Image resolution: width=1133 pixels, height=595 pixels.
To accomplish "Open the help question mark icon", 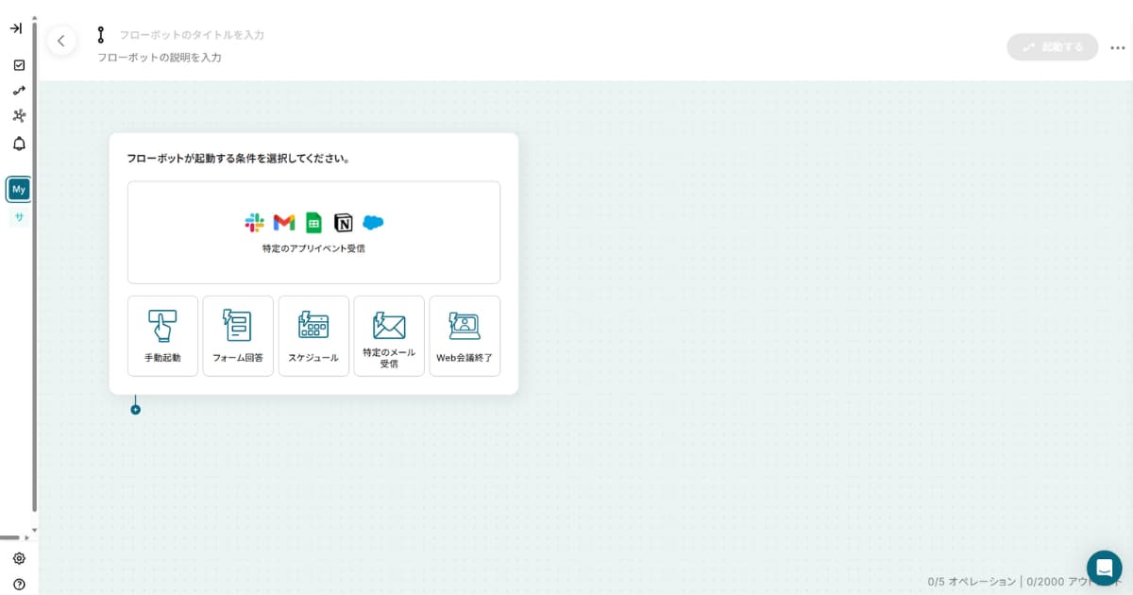I will (19, 584).
